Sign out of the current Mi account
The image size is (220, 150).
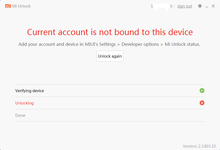(185, 6)
